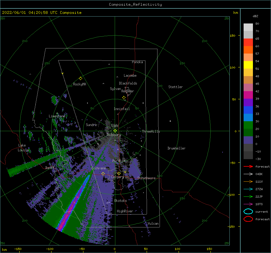Select the Airdrie city label
Viewport: 271px width, 253px height.
coord(119,161)
